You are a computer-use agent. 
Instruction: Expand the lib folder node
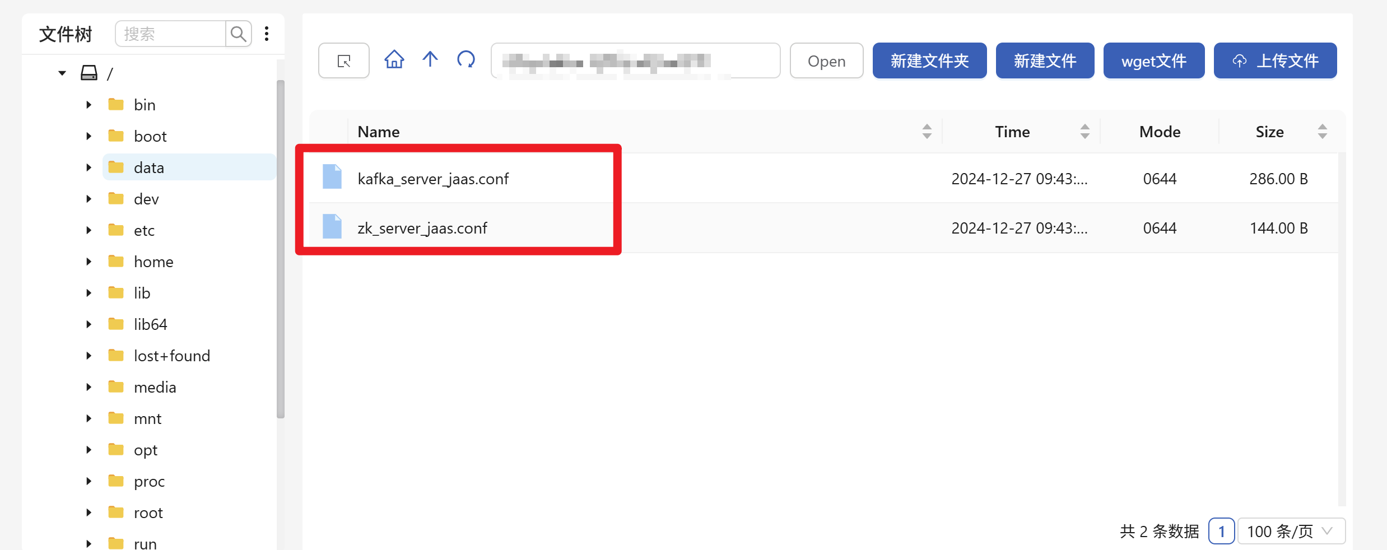click(89, 293)
